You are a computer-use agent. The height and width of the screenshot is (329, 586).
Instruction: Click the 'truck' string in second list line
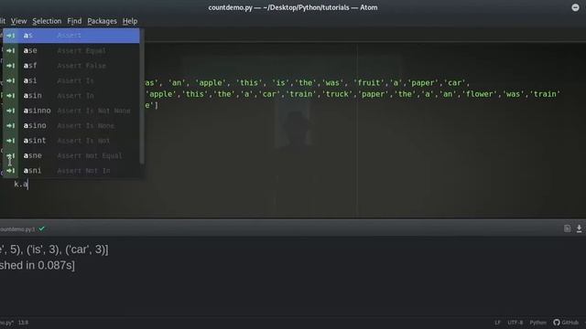coord(337,94)
